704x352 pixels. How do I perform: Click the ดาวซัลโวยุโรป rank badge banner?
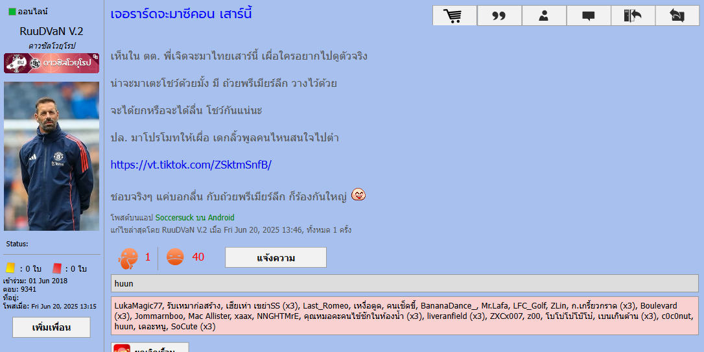[51, 63]
